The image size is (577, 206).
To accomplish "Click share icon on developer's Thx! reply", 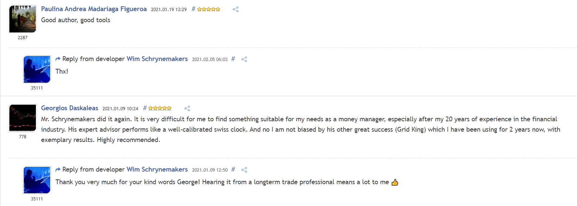I will coord(244,59).
